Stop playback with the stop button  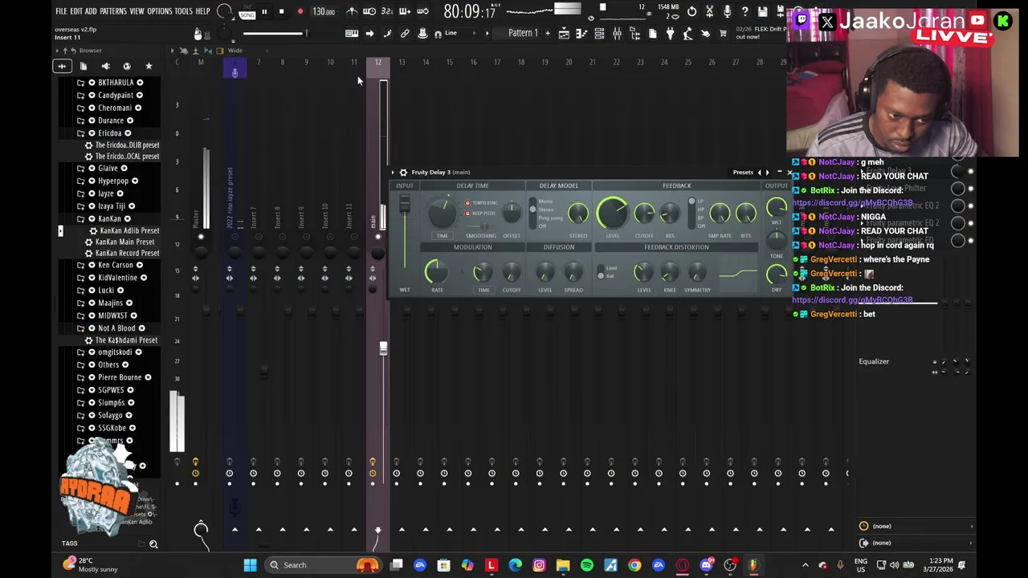pos(281,12)
